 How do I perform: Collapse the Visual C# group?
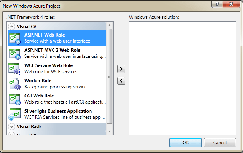[12, 27]
